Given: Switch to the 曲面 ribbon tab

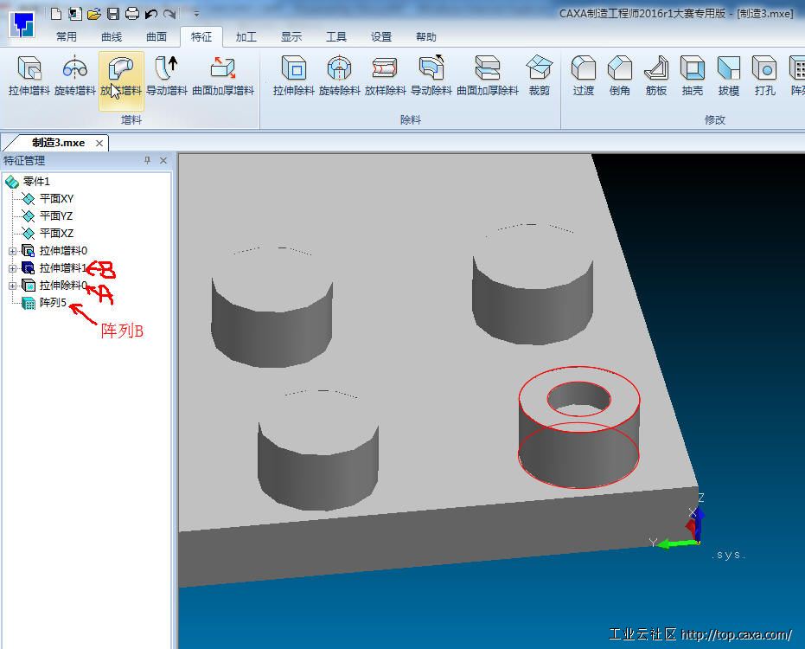Looking at the screenshot, I should tap(157, 37).
